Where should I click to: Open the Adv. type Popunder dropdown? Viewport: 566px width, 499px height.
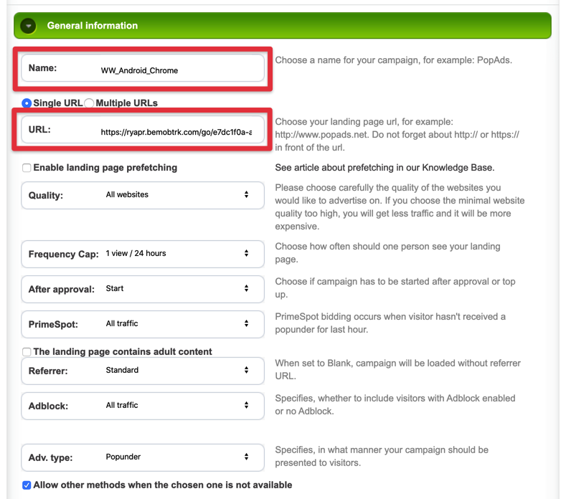143,457
